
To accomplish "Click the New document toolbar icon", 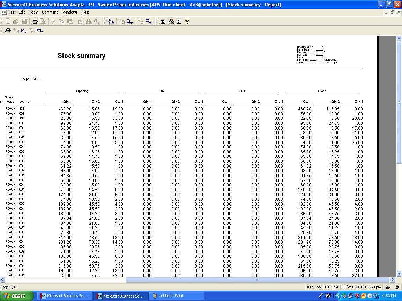I will (x=8, y=22).
